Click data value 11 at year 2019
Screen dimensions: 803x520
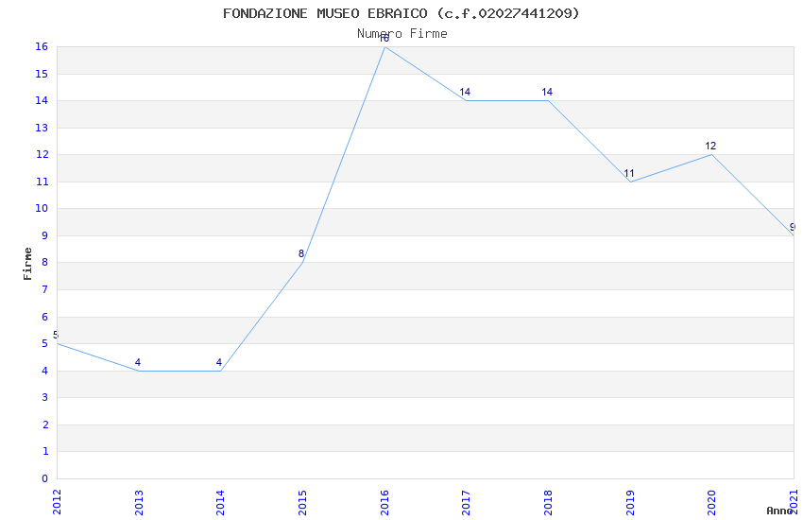pyautogui.click(x=629, y=173)
